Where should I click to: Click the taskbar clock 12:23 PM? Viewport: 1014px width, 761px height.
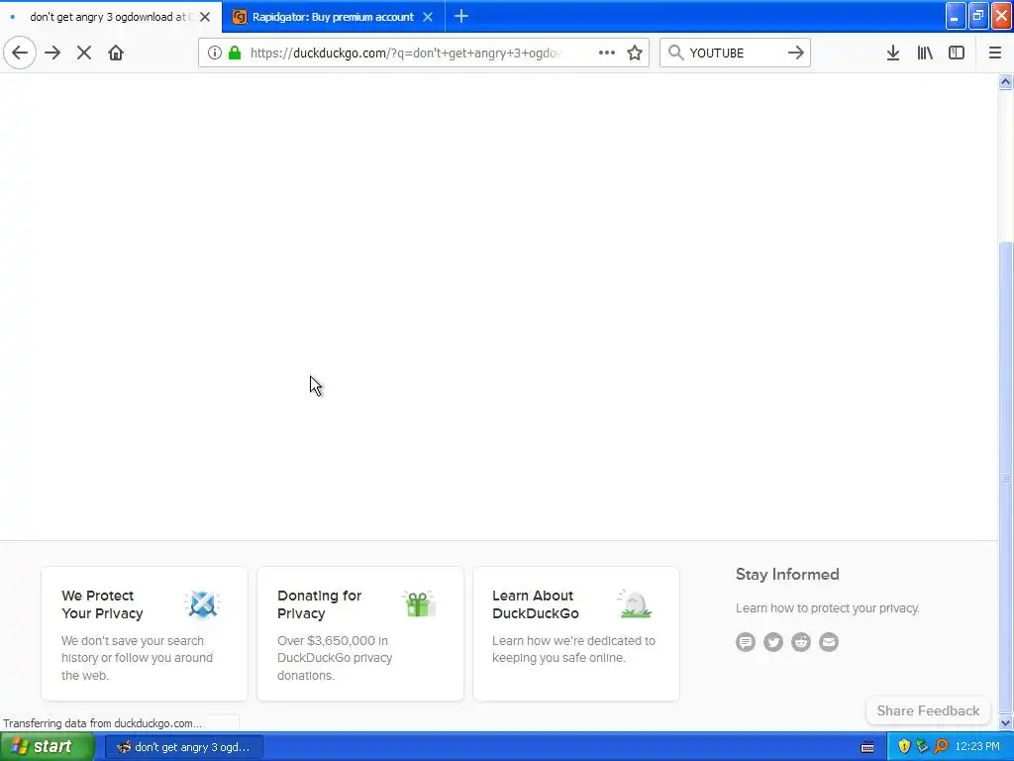pyautogui.click(x=977, y=747)
